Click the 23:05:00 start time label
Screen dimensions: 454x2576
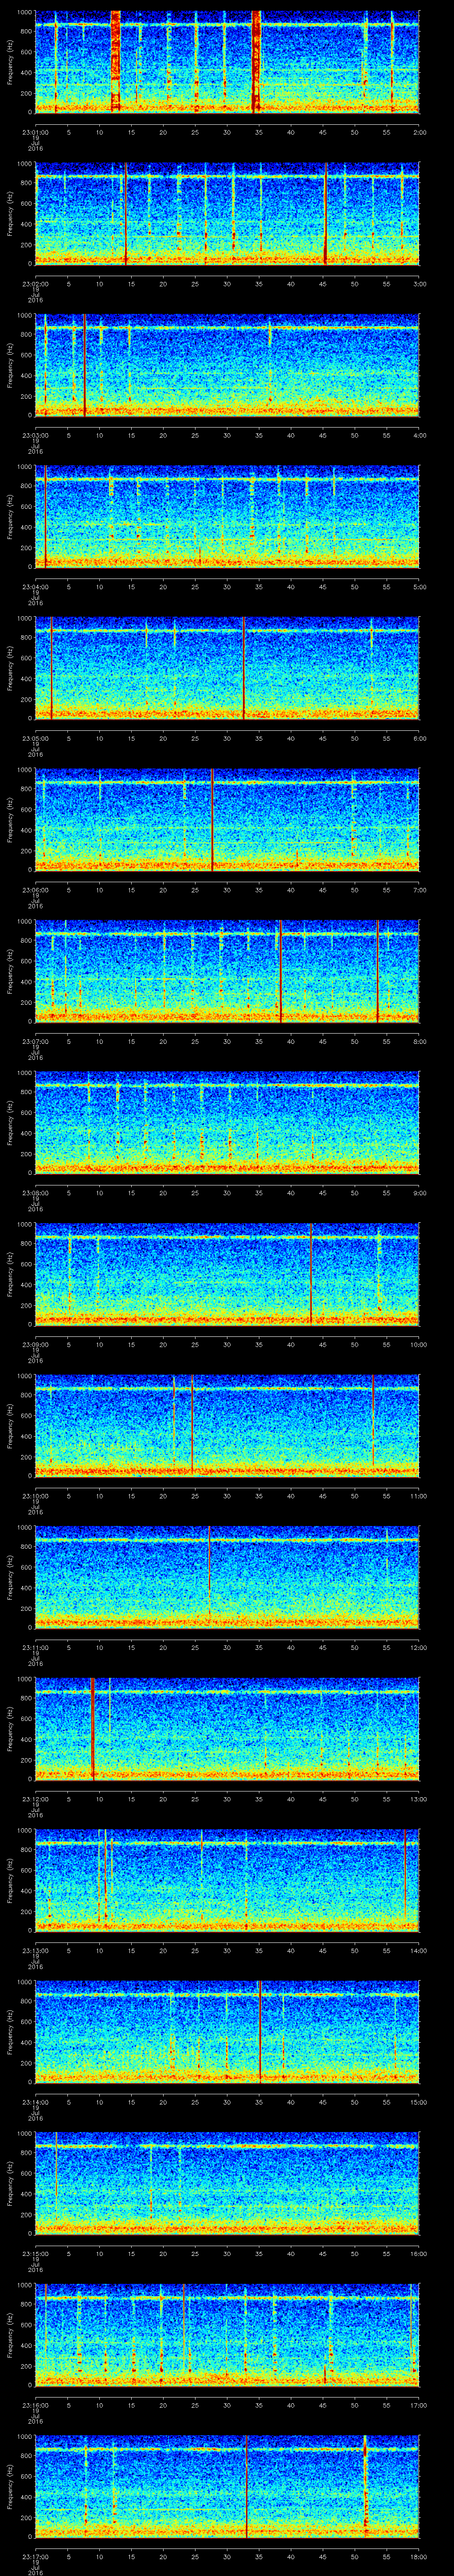(x=35, y=739)
